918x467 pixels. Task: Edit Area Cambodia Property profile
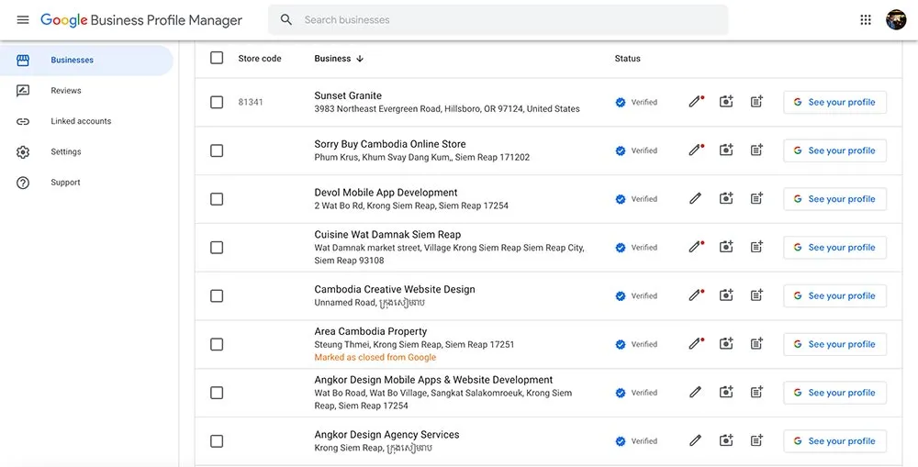pos(696,344)
